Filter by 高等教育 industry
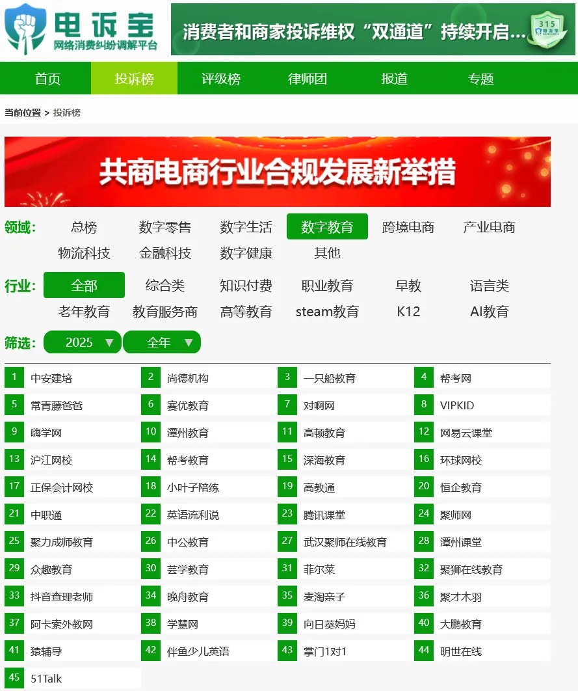This screenshot has width=578, height=691. pos(246,312)
